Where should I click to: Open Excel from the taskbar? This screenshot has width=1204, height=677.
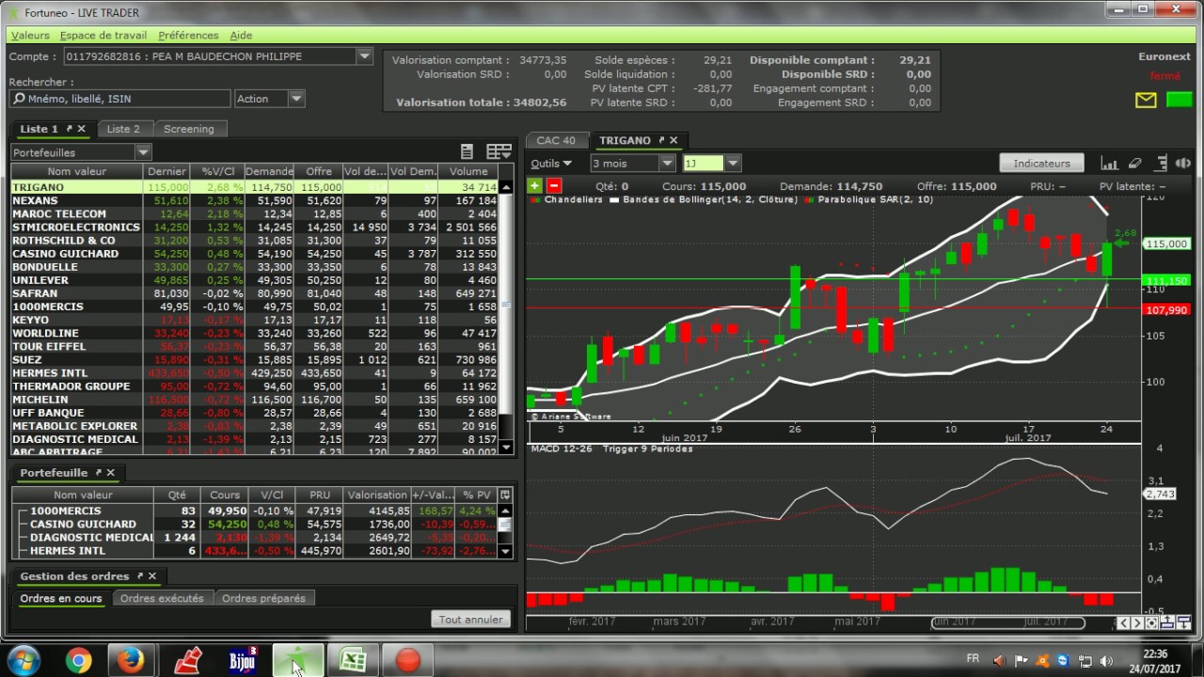(x=353, y=660)
